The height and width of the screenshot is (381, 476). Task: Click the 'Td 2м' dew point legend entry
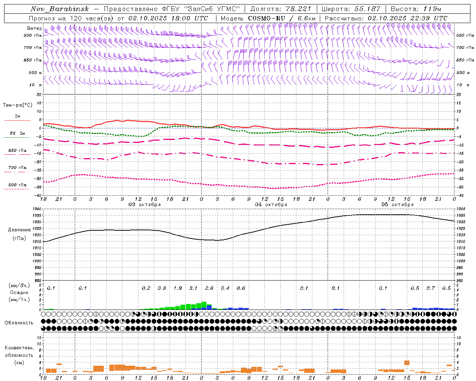pyautogui.click(x=17, y=133)
